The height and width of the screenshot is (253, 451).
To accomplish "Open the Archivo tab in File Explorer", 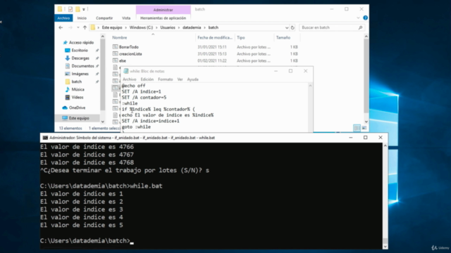I will [x=63, y=18].
